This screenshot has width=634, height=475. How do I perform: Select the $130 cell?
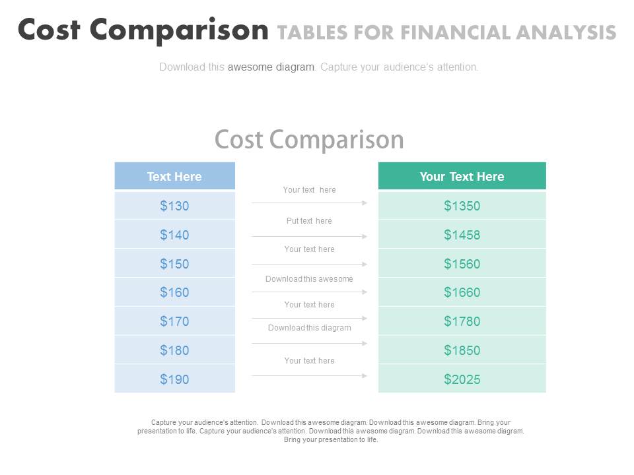pyautogui.click(x=174, y=206)
